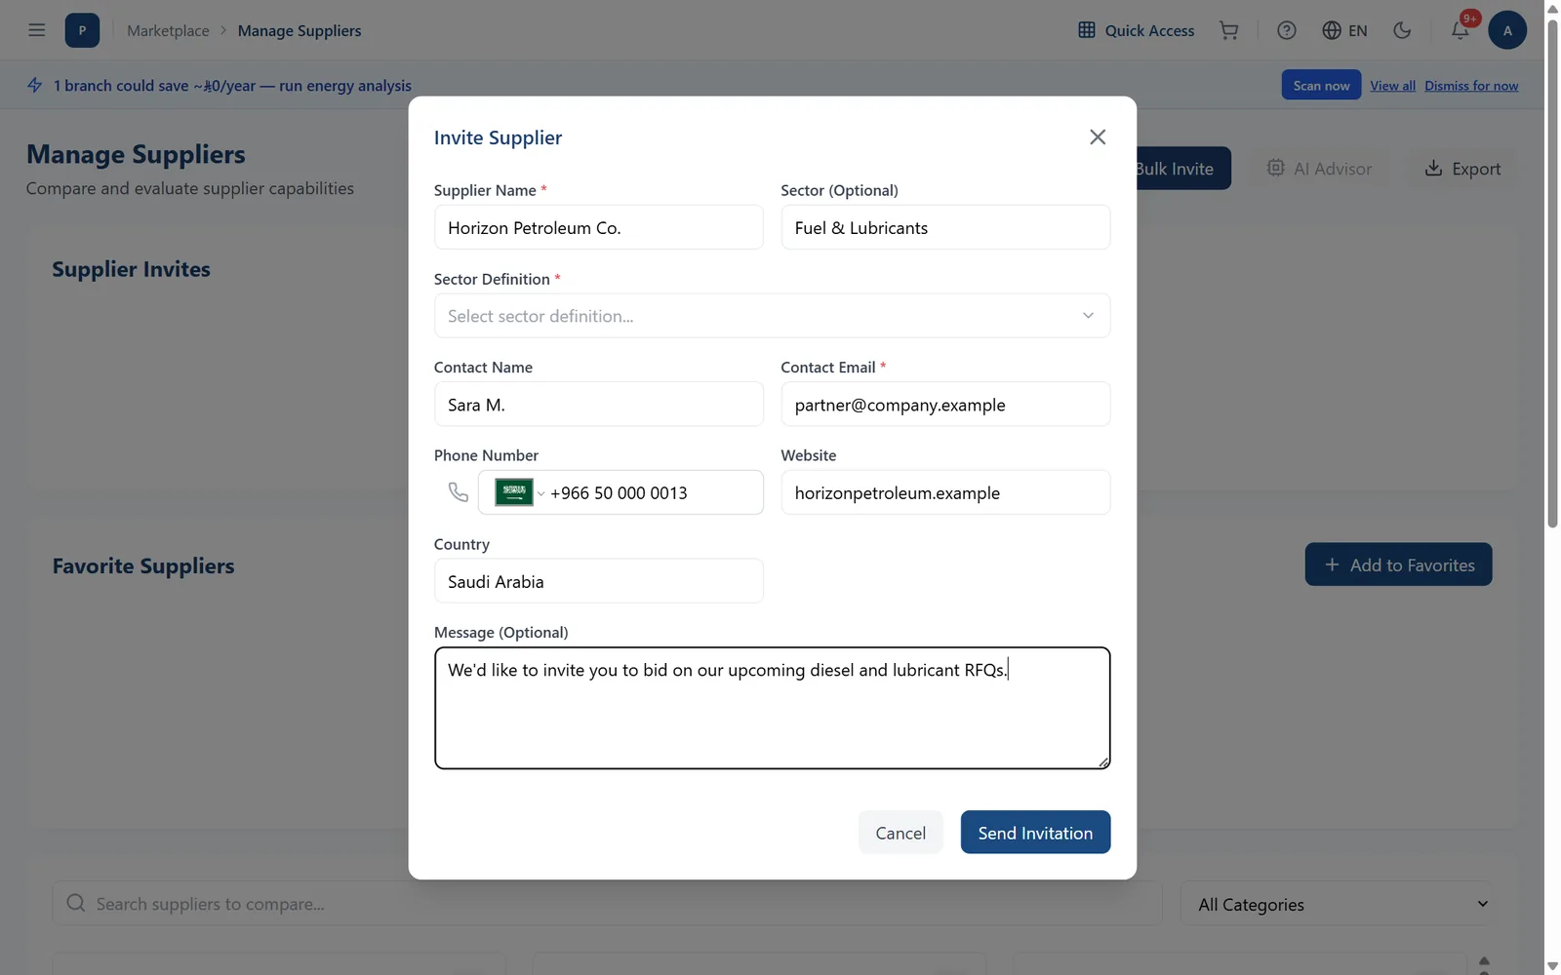This screenshot has height=975, width=1561.
Task: Open the AI Advisor button
Action: pos(1319,168)
